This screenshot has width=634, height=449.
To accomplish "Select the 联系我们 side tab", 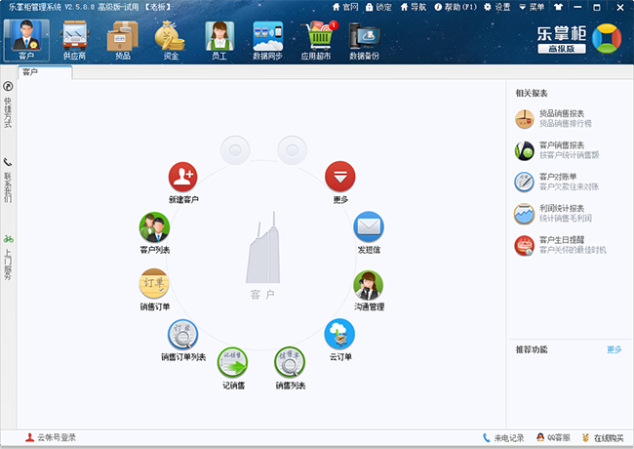I will point(8,179).
